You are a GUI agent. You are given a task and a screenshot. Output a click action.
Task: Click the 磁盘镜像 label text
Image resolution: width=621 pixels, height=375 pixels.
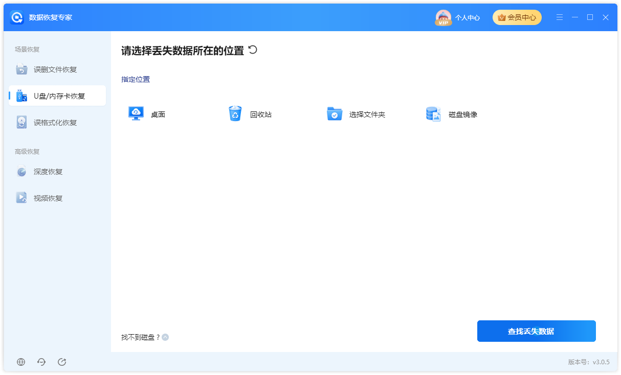tap(463, 114)
